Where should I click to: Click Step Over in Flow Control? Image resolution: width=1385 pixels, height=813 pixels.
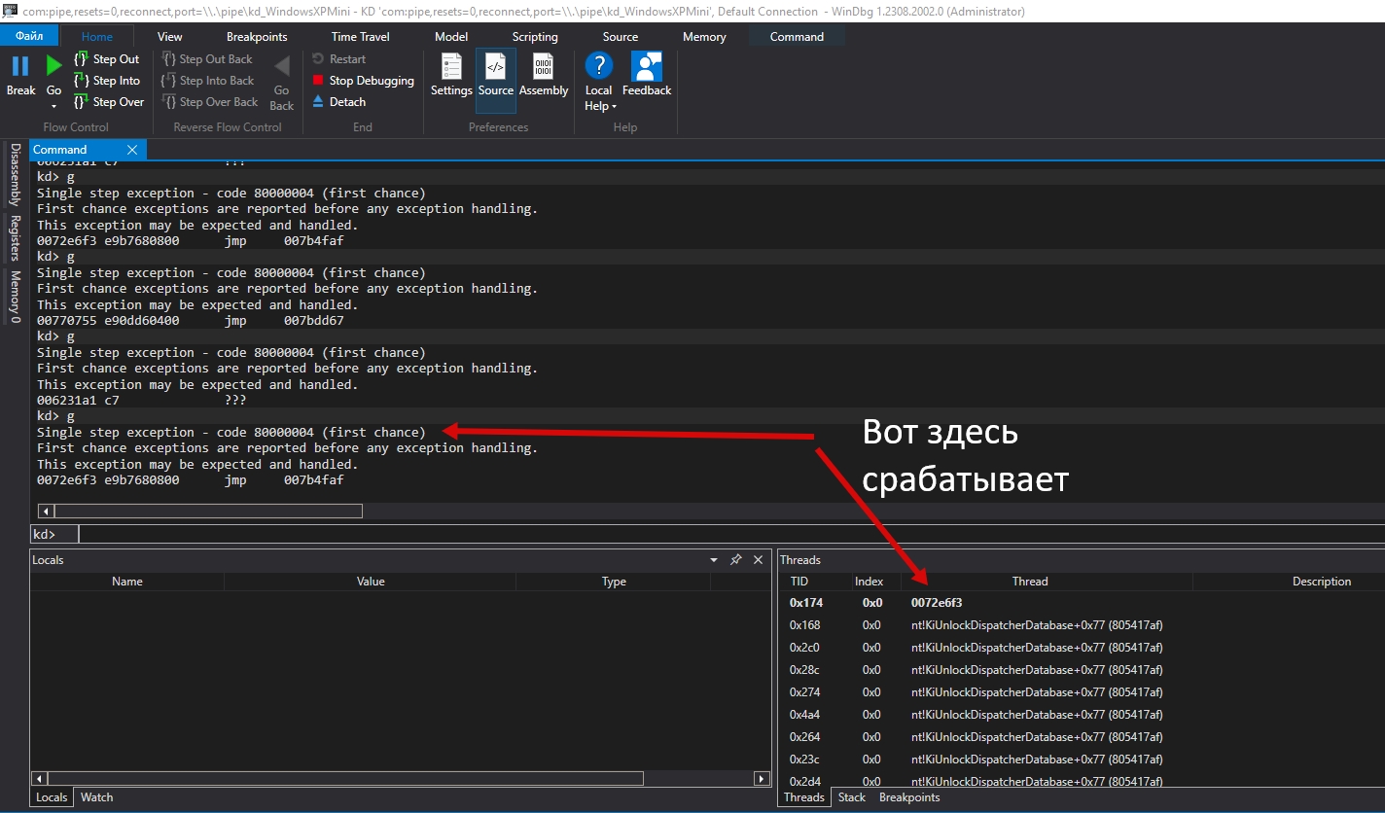(x=109, y=102)
